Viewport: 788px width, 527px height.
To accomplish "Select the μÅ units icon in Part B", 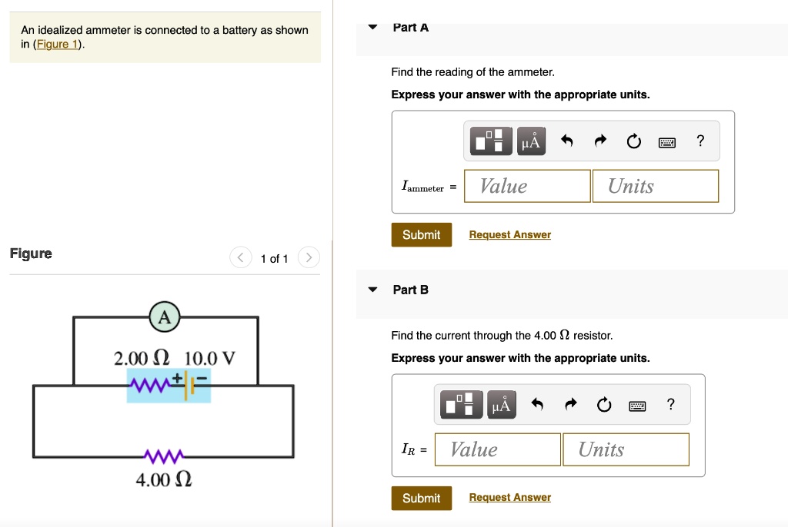I will pos(501,404).
